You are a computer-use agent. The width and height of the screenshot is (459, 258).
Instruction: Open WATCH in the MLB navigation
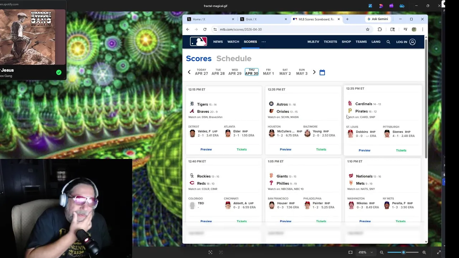[x=233, y=42]
